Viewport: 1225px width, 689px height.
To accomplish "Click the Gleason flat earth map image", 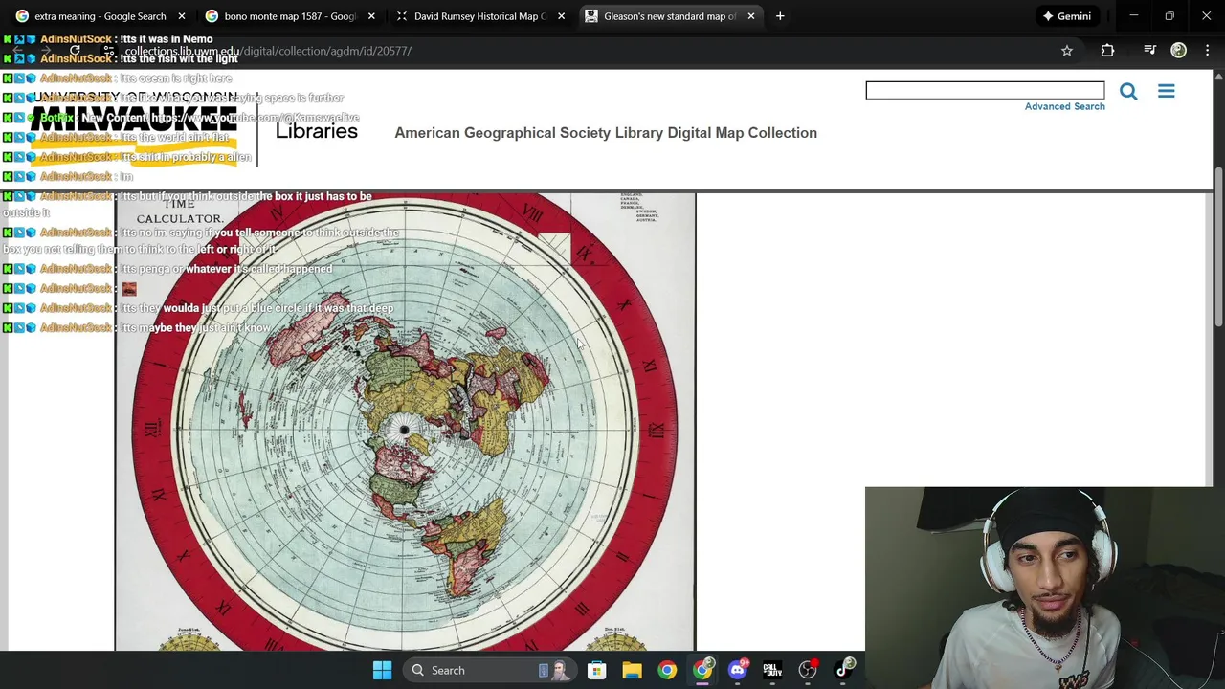I will click(x=405, y=422).
